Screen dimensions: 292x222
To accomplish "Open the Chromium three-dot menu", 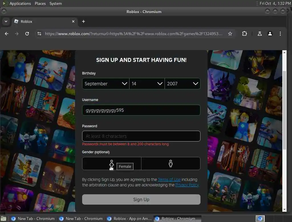I will (280, 34).
